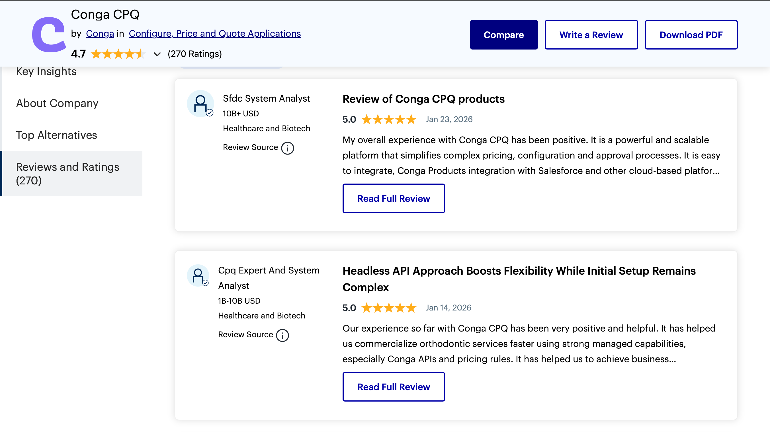Click Healthcare and Biotech under Sfdc System Analyst

[x=267, y=128]
